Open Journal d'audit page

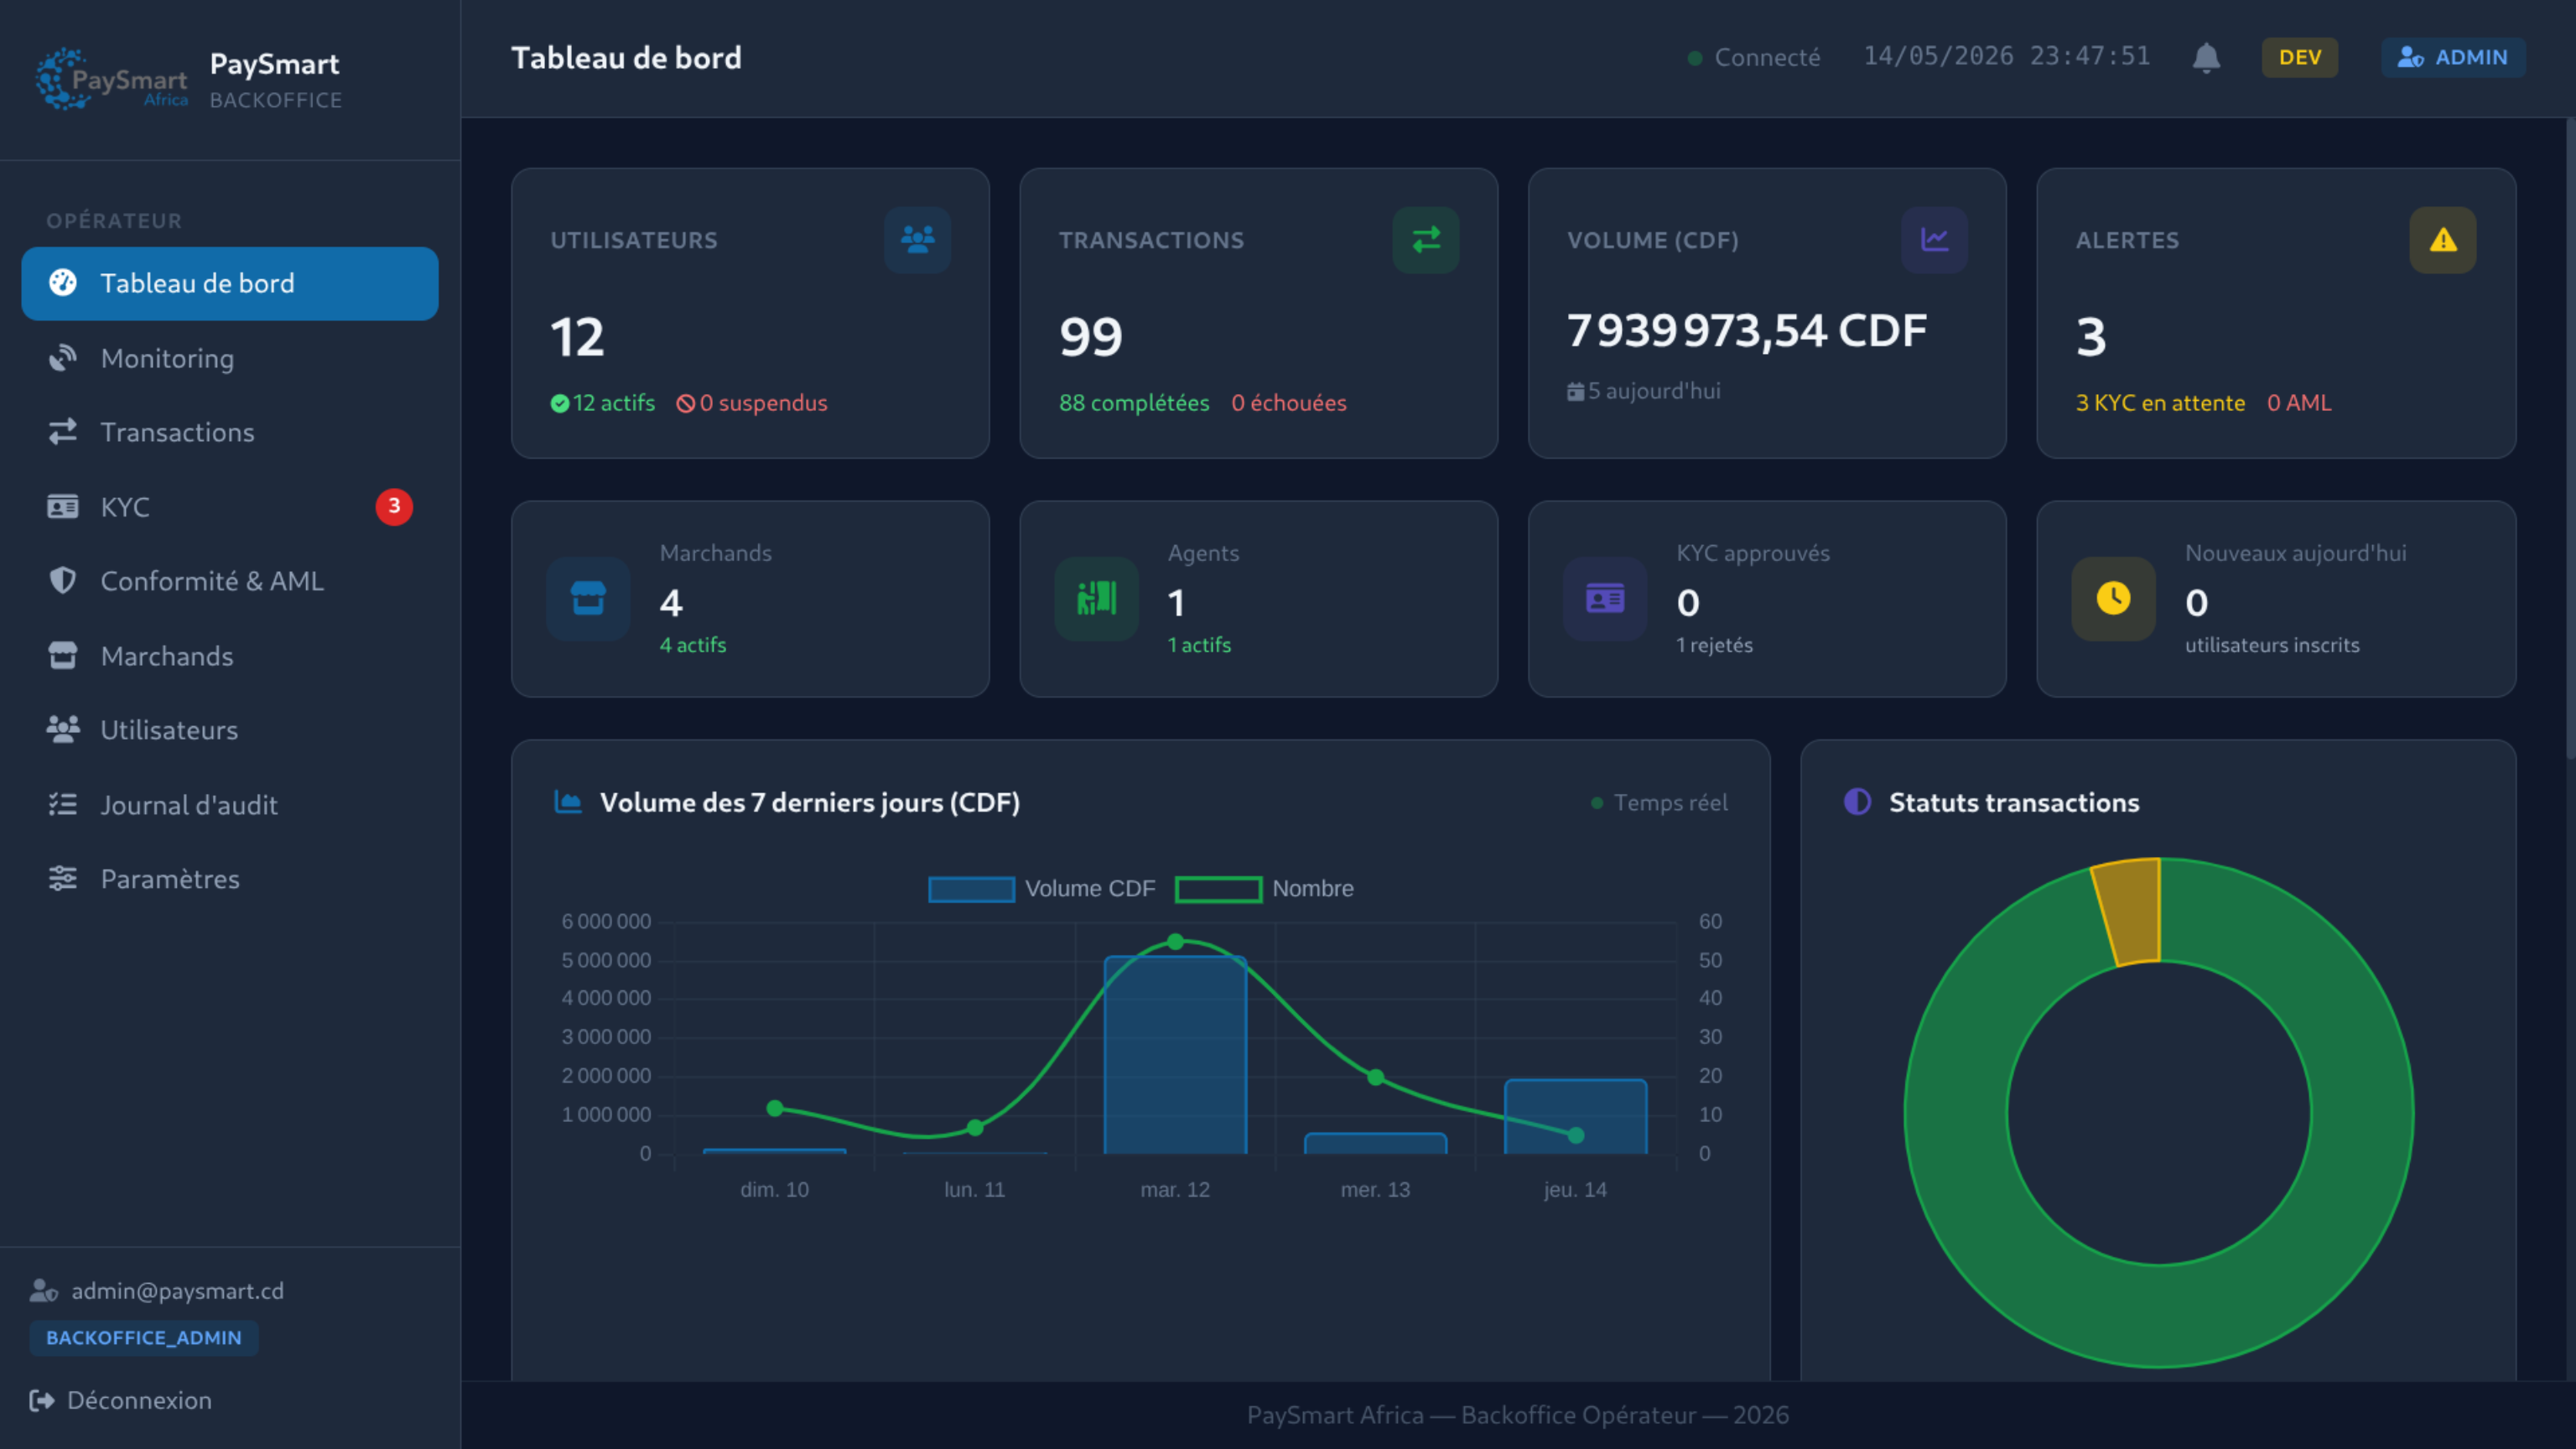tap(230, 805)
